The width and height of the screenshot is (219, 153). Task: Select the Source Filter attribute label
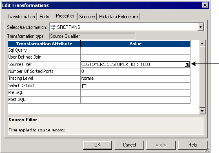[x=20, y=64]
